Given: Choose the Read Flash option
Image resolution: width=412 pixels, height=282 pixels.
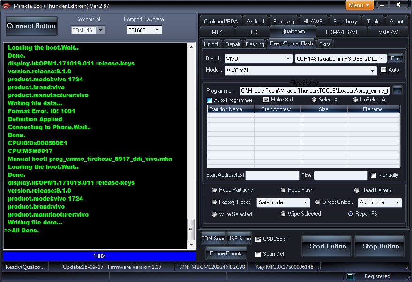Looking at the screenshot, I should point(283,190).
